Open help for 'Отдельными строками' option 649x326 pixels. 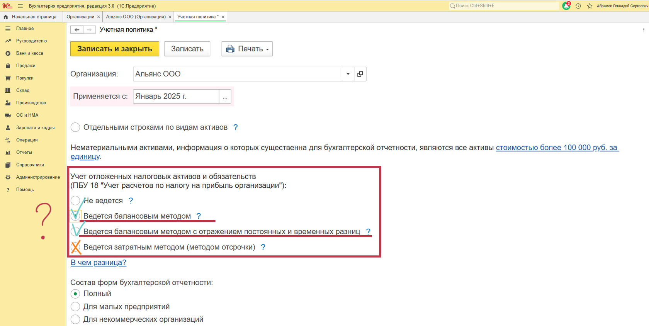236,127
